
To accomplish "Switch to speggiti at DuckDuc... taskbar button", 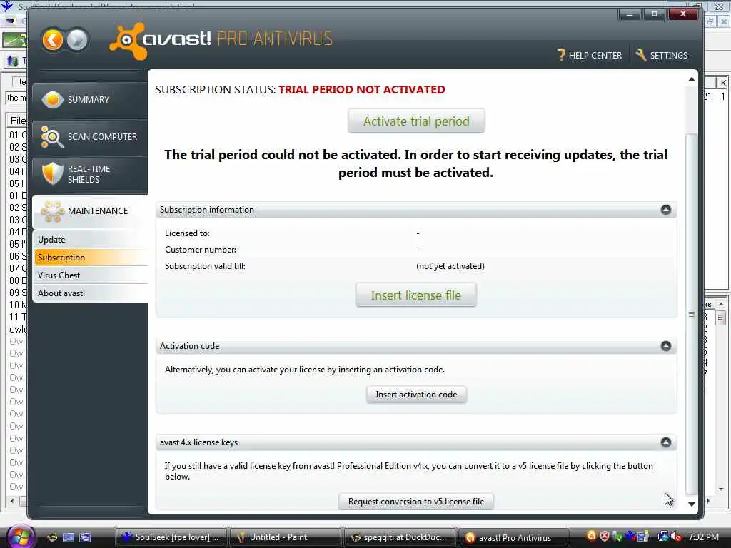I will pos(399,537).
